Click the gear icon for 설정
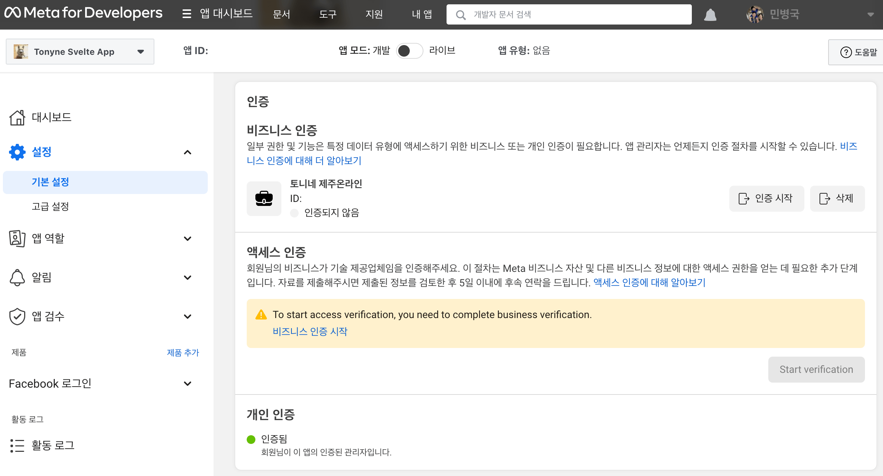Viewport: 883px width, 476px height. pos(17,152)
